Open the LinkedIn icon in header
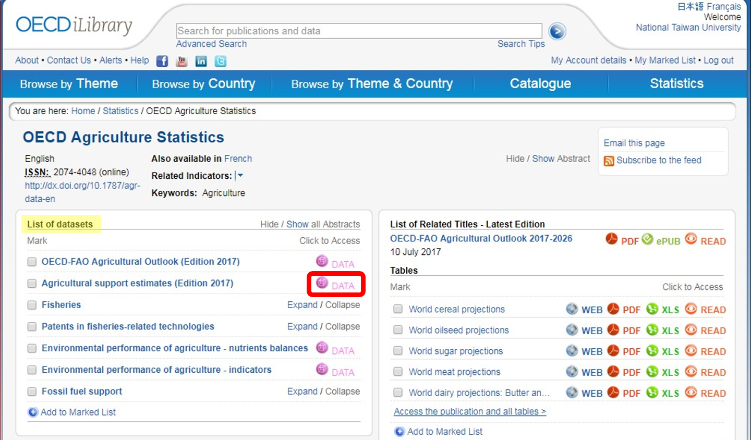The width and height of the screenshot is (751, 440). point(201,62)
